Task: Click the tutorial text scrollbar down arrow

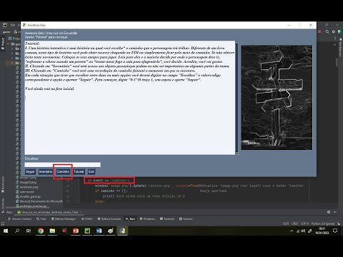Action: tap(237, 153)
